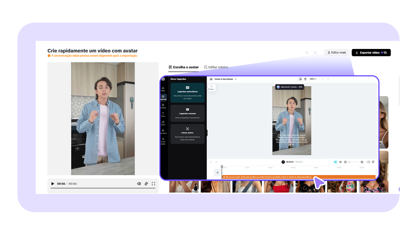This screenshot has height=235, width=418.
Task: Choose Legendas automáticas option
Action: click(x=187, y=93)
